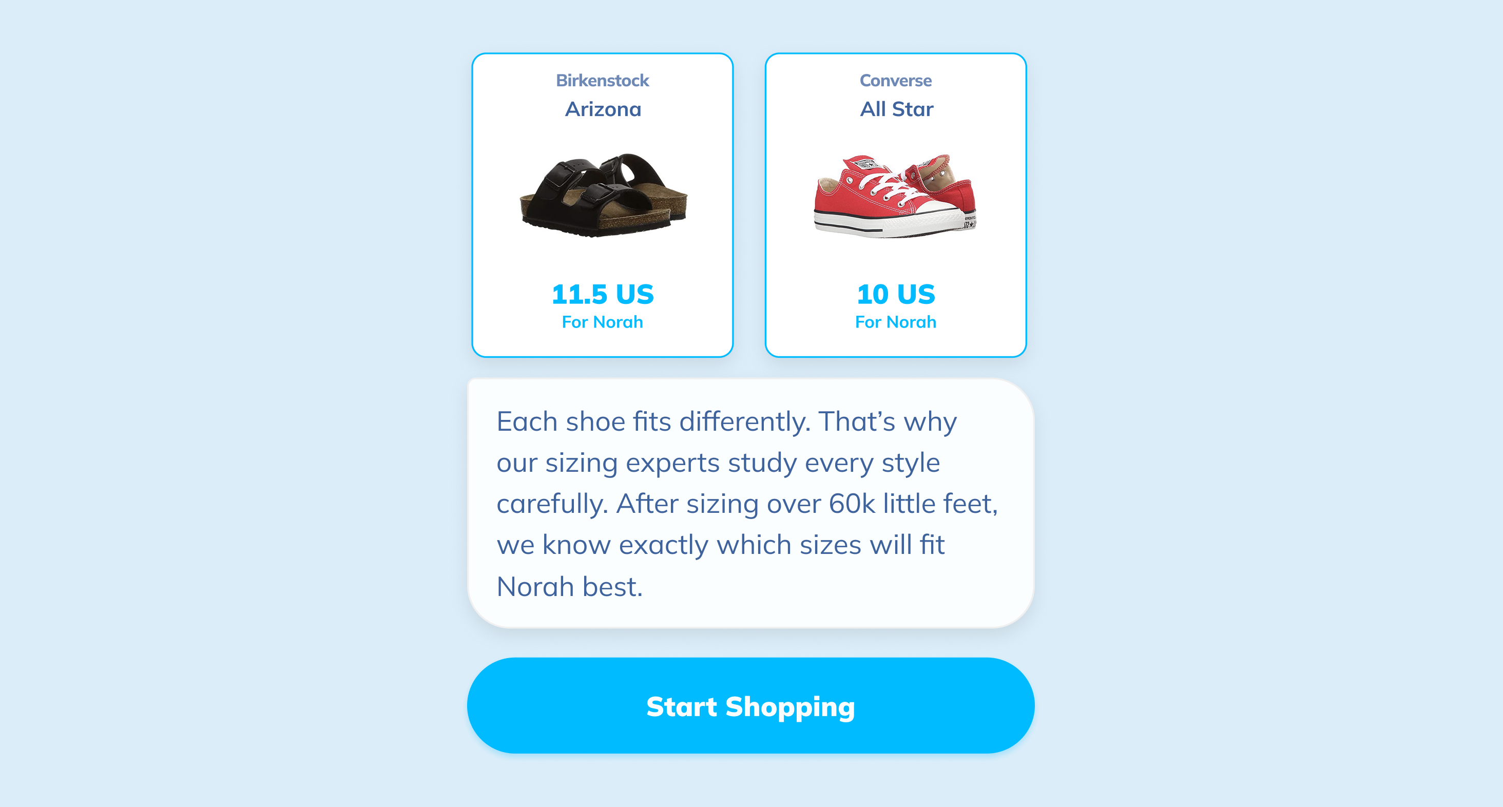Click For Norah under 10 US

[x=896, y=322]
